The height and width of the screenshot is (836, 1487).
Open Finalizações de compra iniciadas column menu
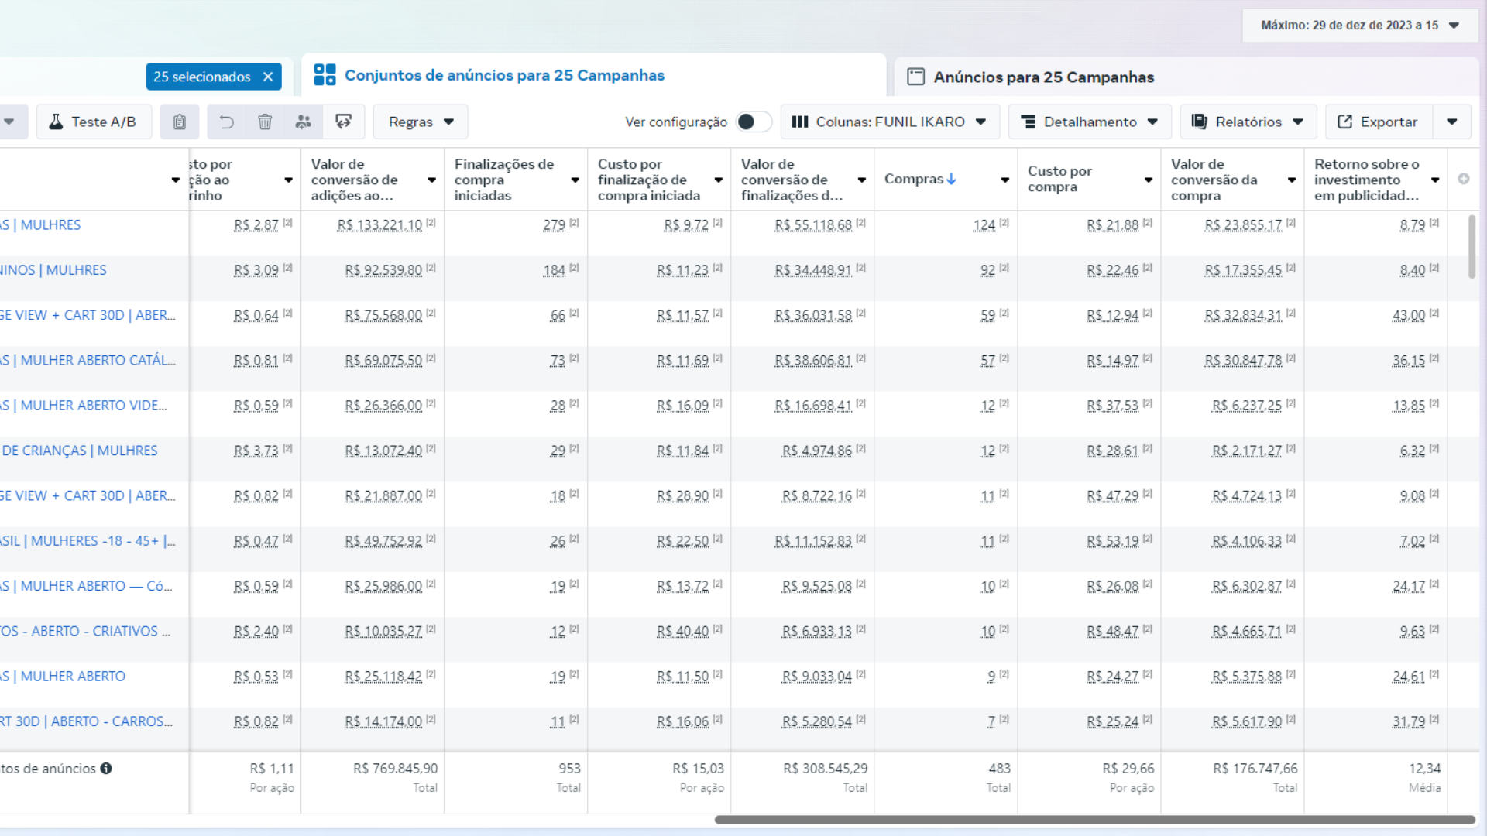575,180
